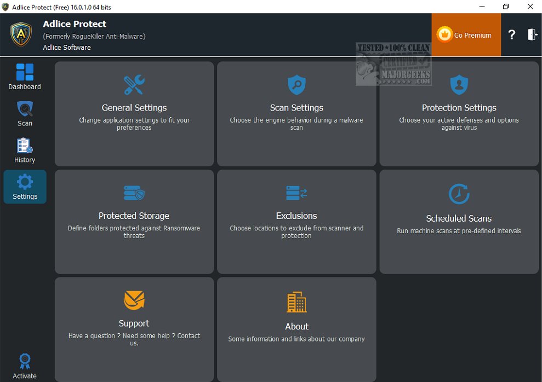Click the About building icon
Screen dimensions: 542x382
[296, 302]
